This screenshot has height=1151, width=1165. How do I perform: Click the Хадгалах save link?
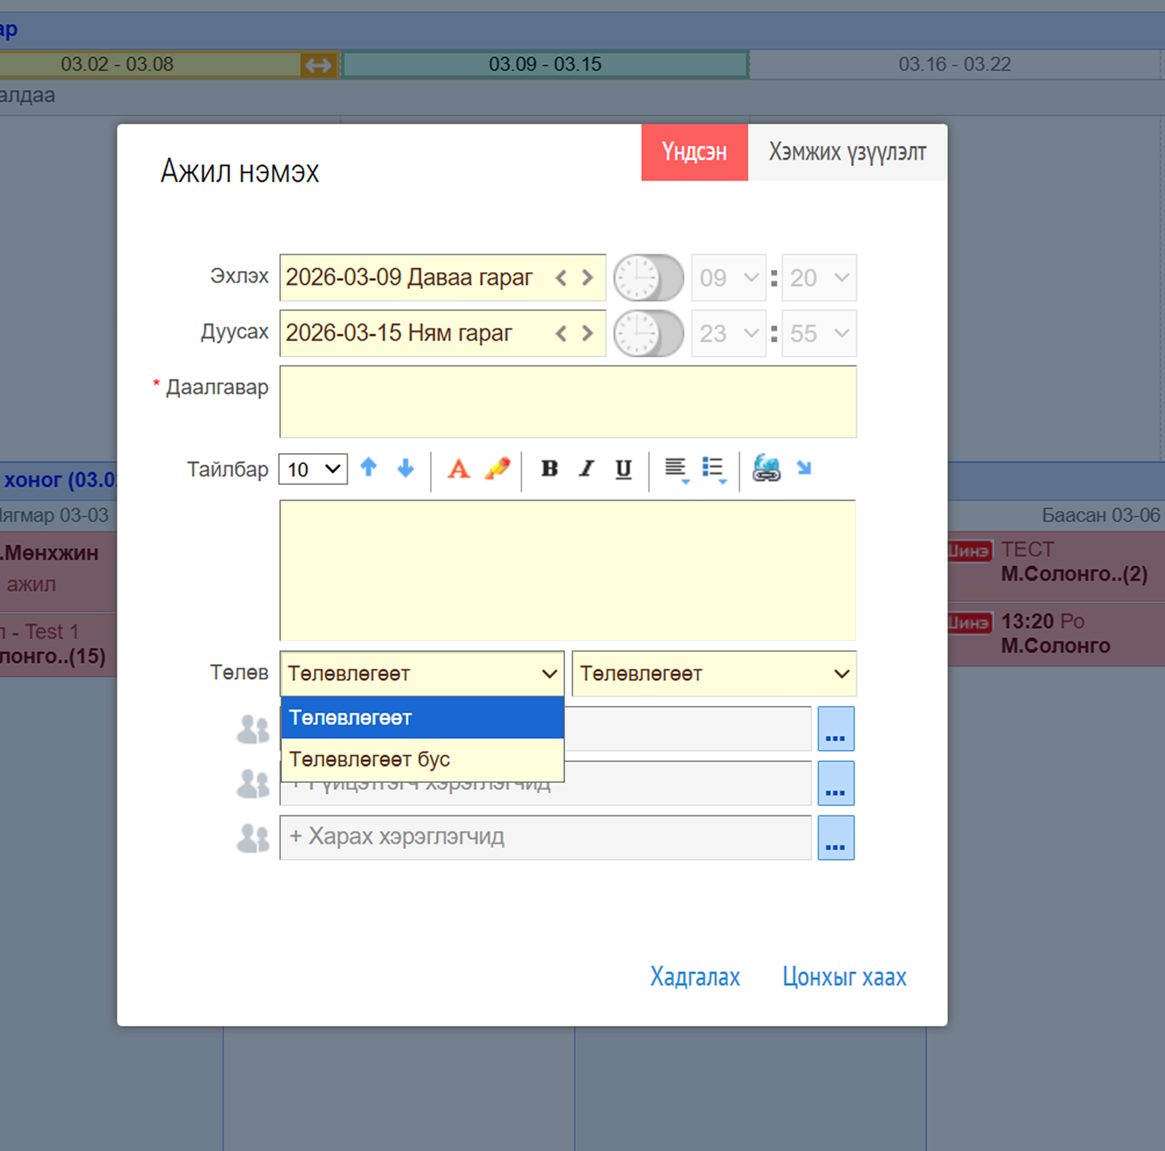695,976
